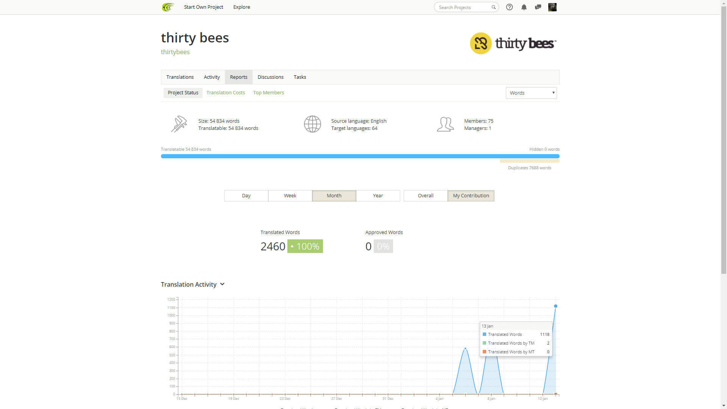Switch to the Tasks tab
Viewport: 727px width, 409px height.
(x=300, y=77)
